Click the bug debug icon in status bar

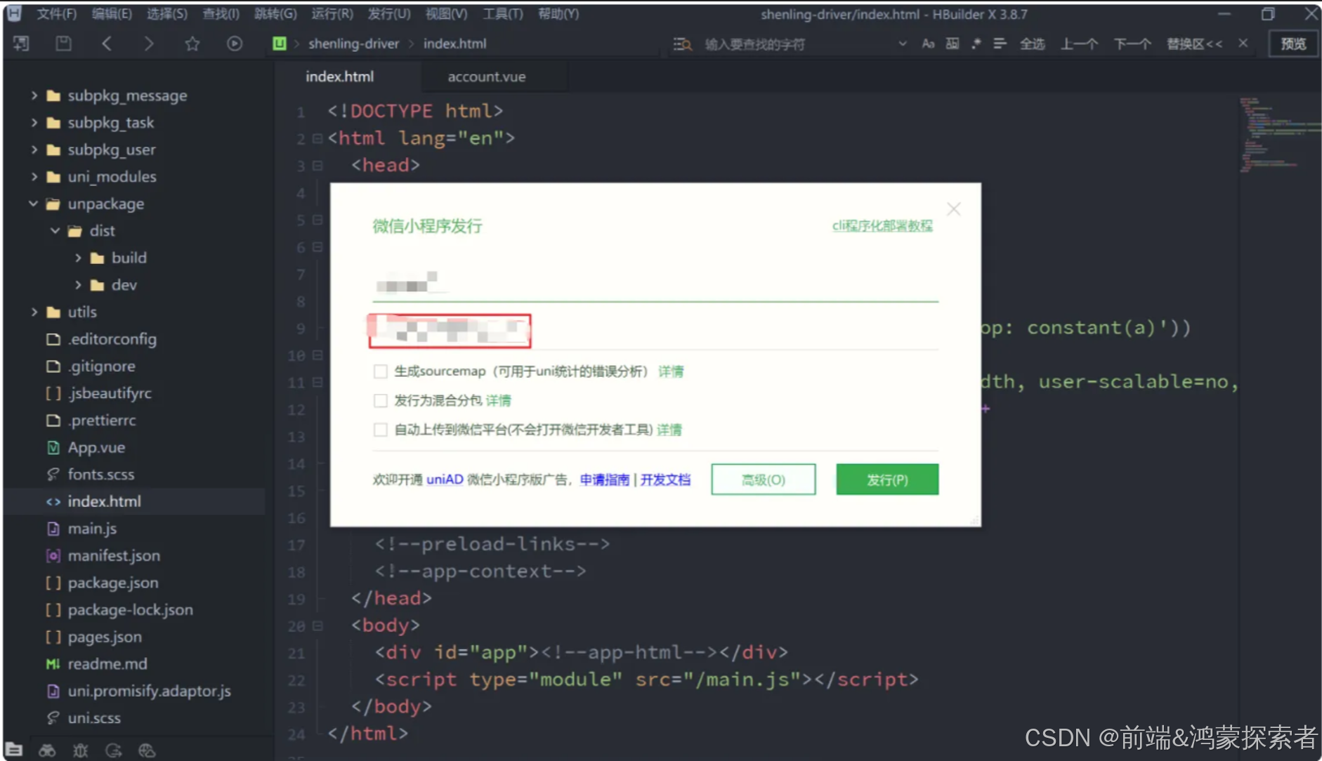tap(81, 750)
